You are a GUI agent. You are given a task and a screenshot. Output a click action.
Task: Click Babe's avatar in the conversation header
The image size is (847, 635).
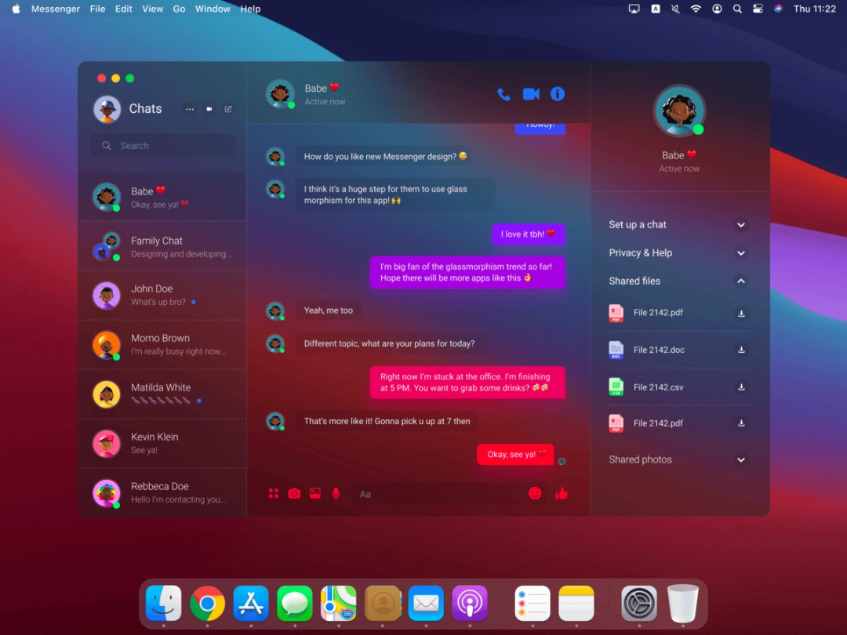[x=280, y=94]
